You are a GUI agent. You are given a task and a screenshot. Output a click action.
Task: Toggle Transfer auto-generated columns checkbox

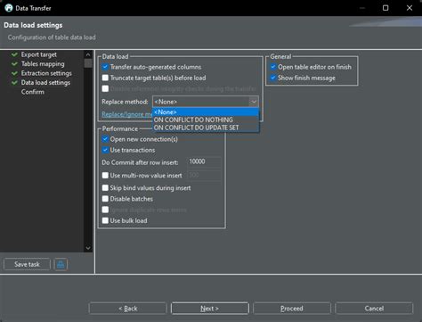105,67
